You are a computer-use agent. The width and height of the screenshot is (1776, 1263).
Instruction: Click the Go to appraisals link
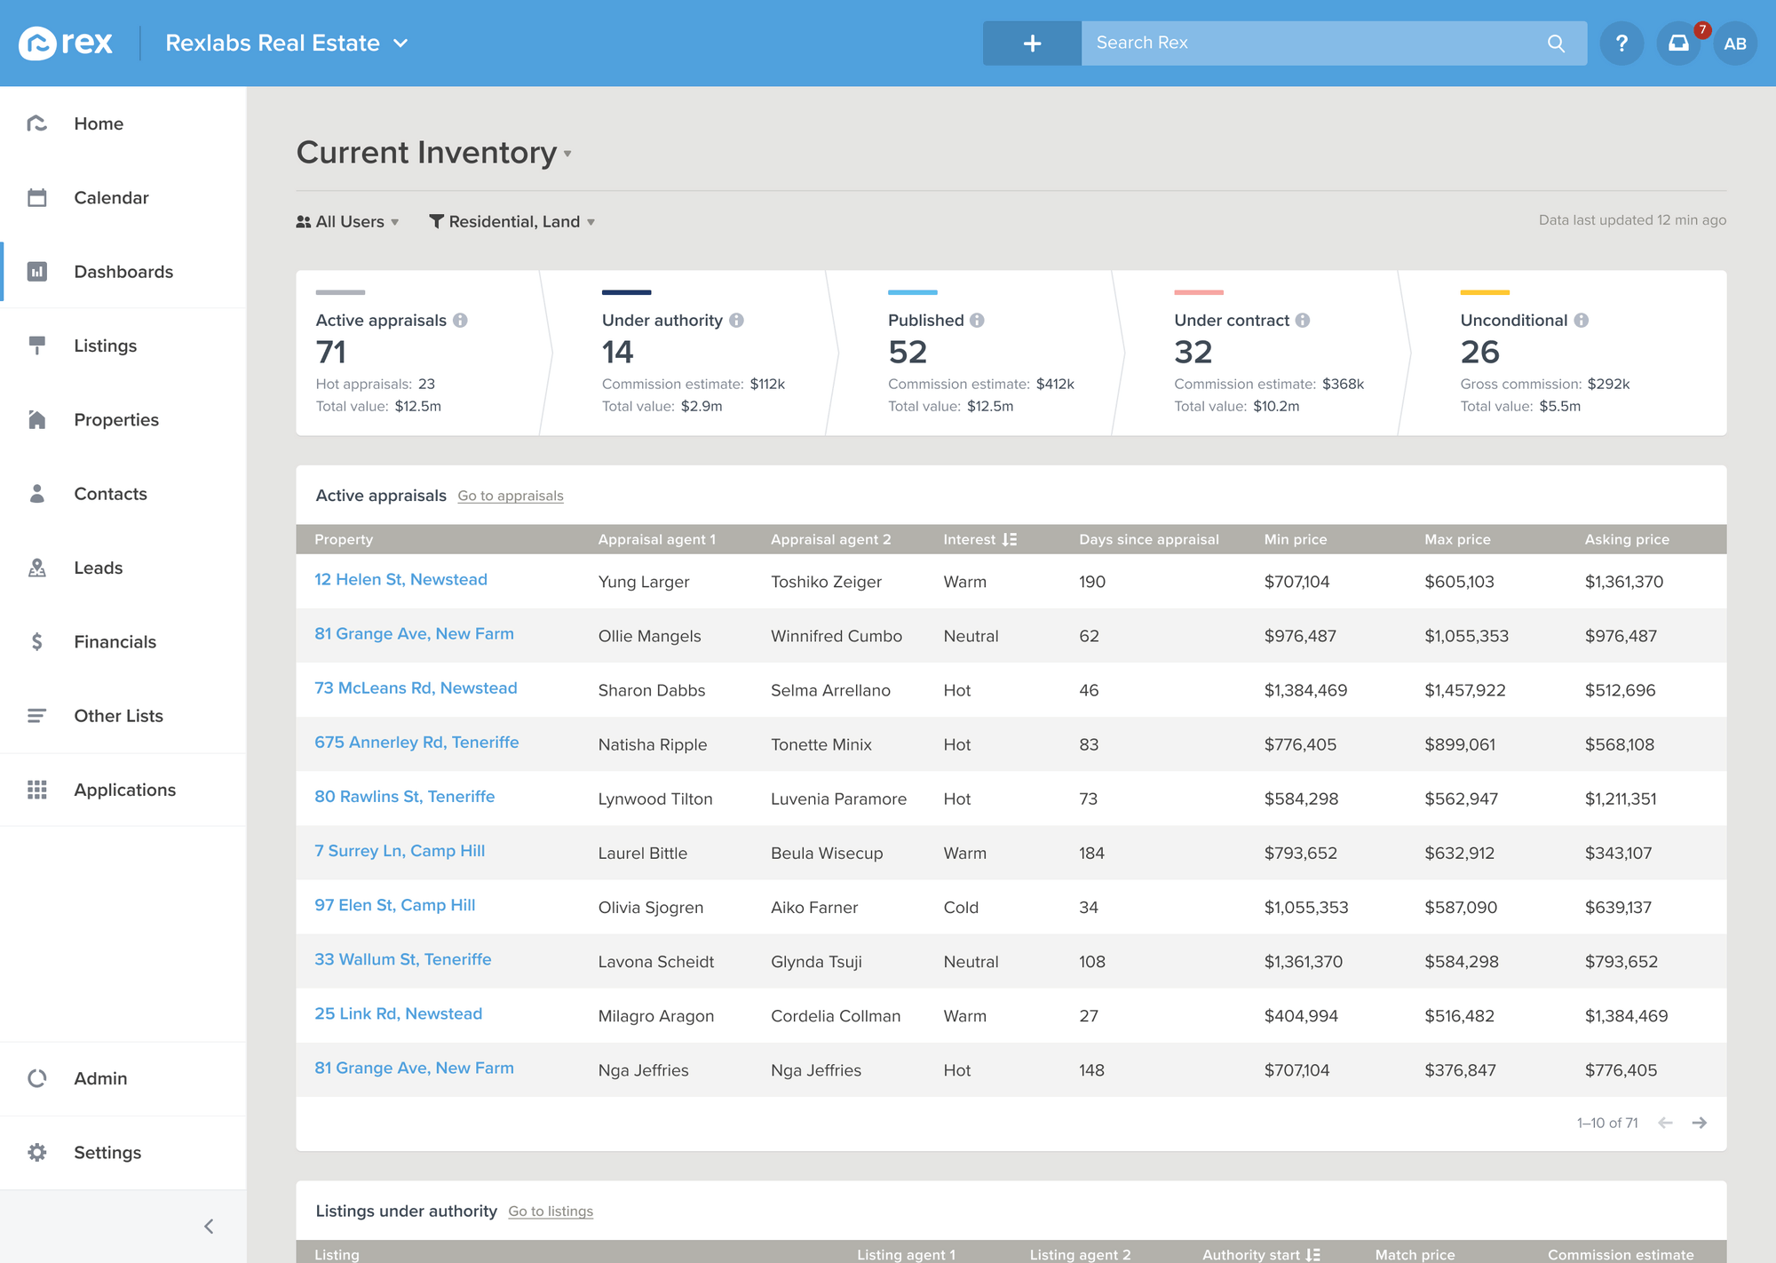tap(510, 496)
